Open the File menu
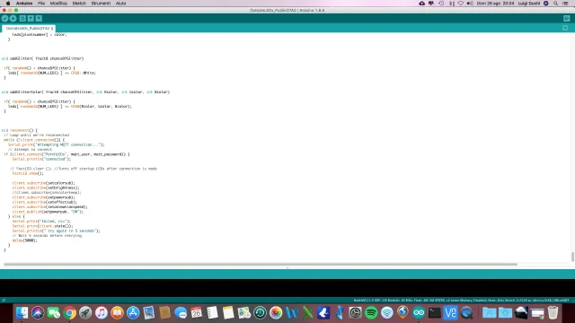Image resolution: width=575 pixels, height=323 pixels. pyautogui.click(x=41, y=4)
